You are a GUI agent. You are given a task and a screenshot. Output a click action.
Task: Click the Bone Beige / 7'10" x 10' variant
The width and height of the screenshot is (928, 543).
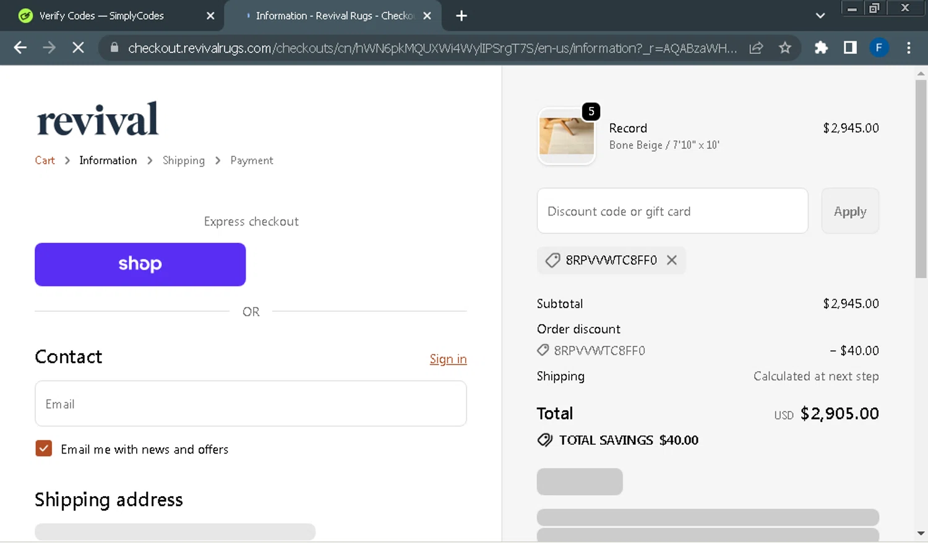pyautogui.click(x=664, y=145)
